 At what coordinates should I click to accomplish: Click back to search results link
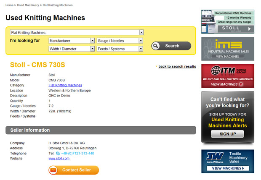click(x=177, y=67)
